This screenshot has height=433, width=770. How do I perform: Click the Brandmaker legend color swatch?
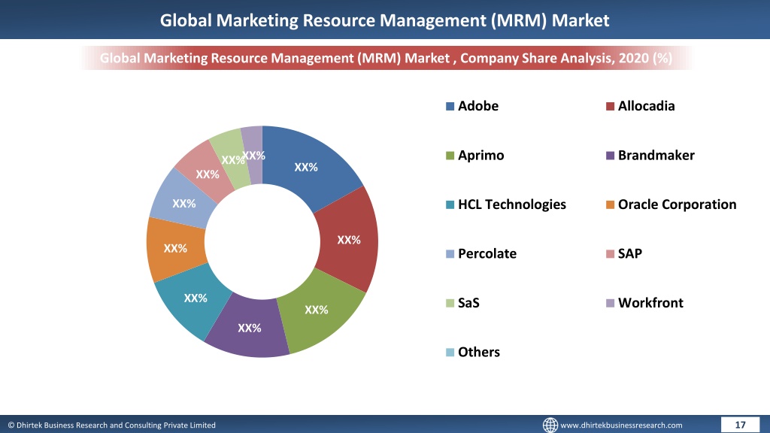click(x=610, y=156)
